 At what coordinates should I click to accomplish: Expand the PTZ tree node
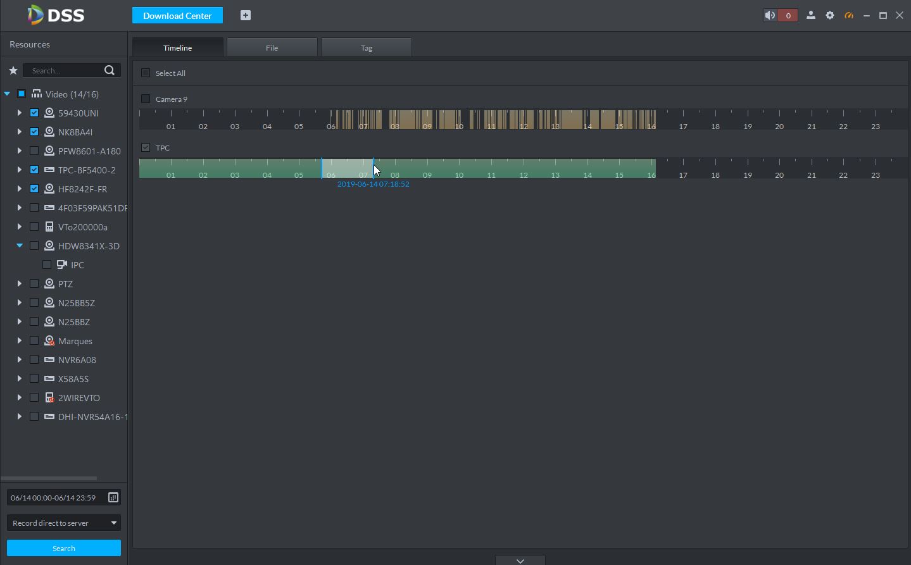(20, 283)
